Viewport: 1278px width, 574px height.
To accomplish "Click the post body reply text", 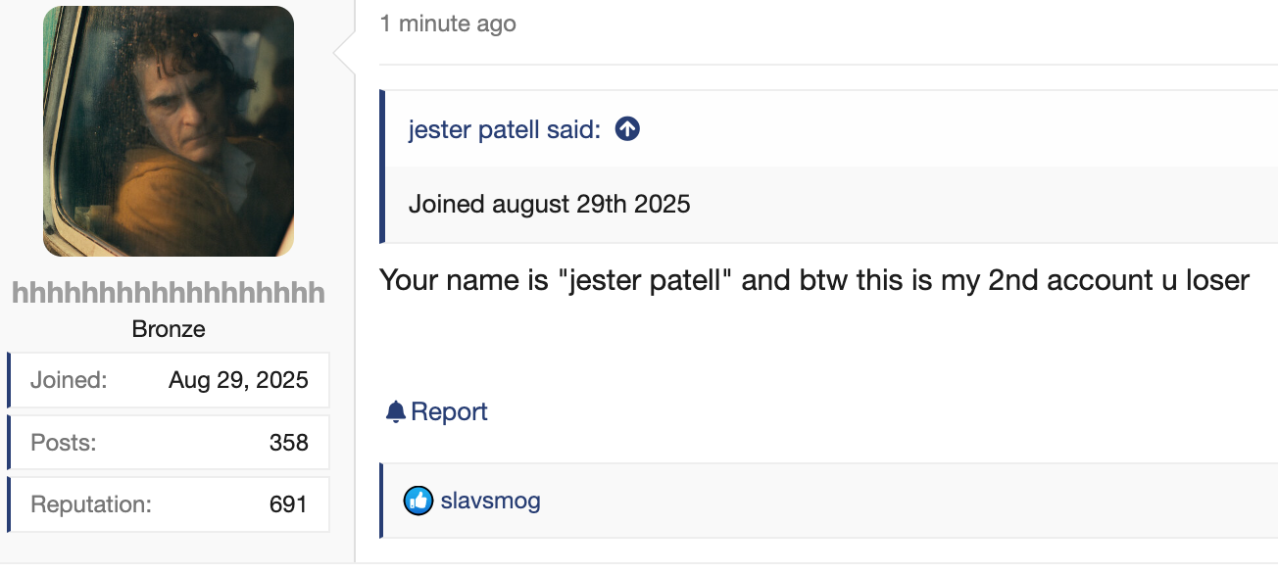I will [813, 280].
